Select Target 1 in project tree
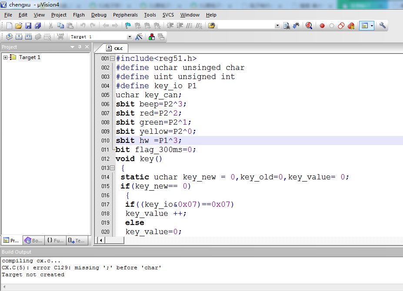This screenshot has width=403, height=291. click(30, 57)
